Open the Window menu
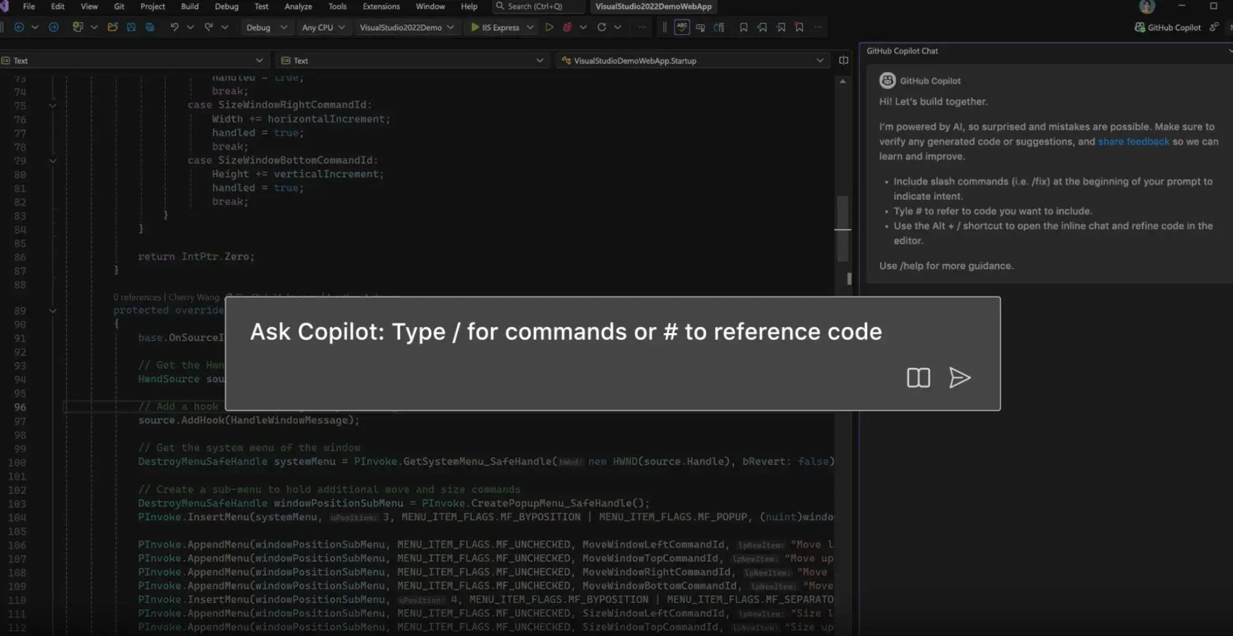This screenshot has width=1233, height=636. [x=430, y=6]
